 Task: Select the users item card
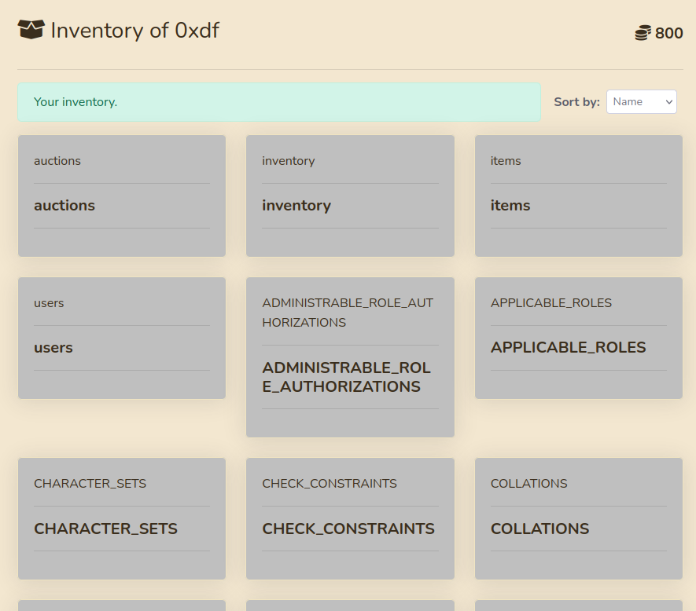pyautogui.click(x=122, y=338)
